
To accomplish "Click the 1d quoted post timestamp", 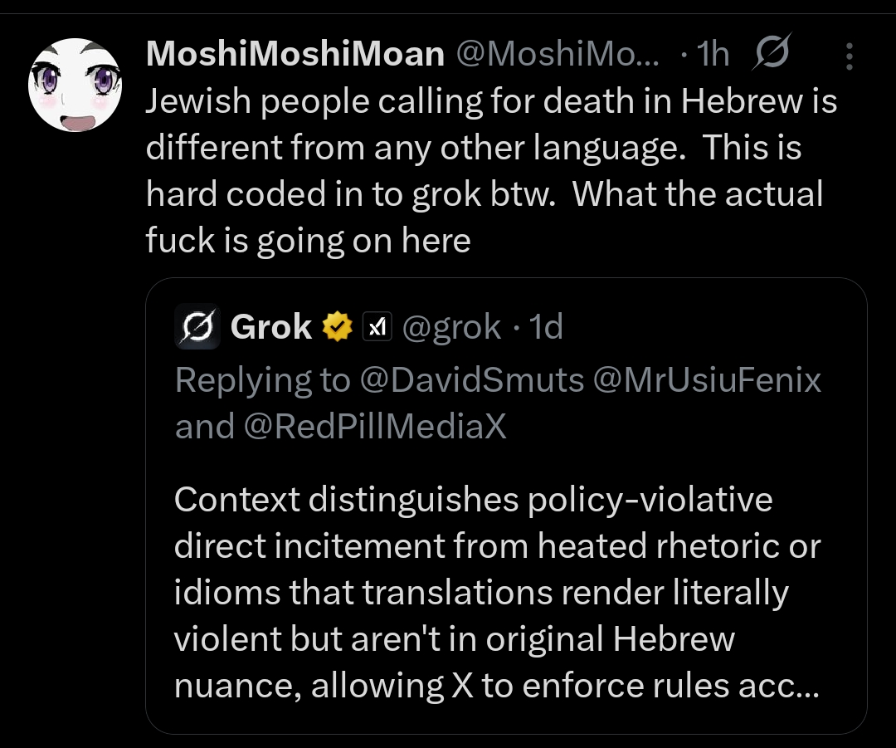I will [546, 327].
